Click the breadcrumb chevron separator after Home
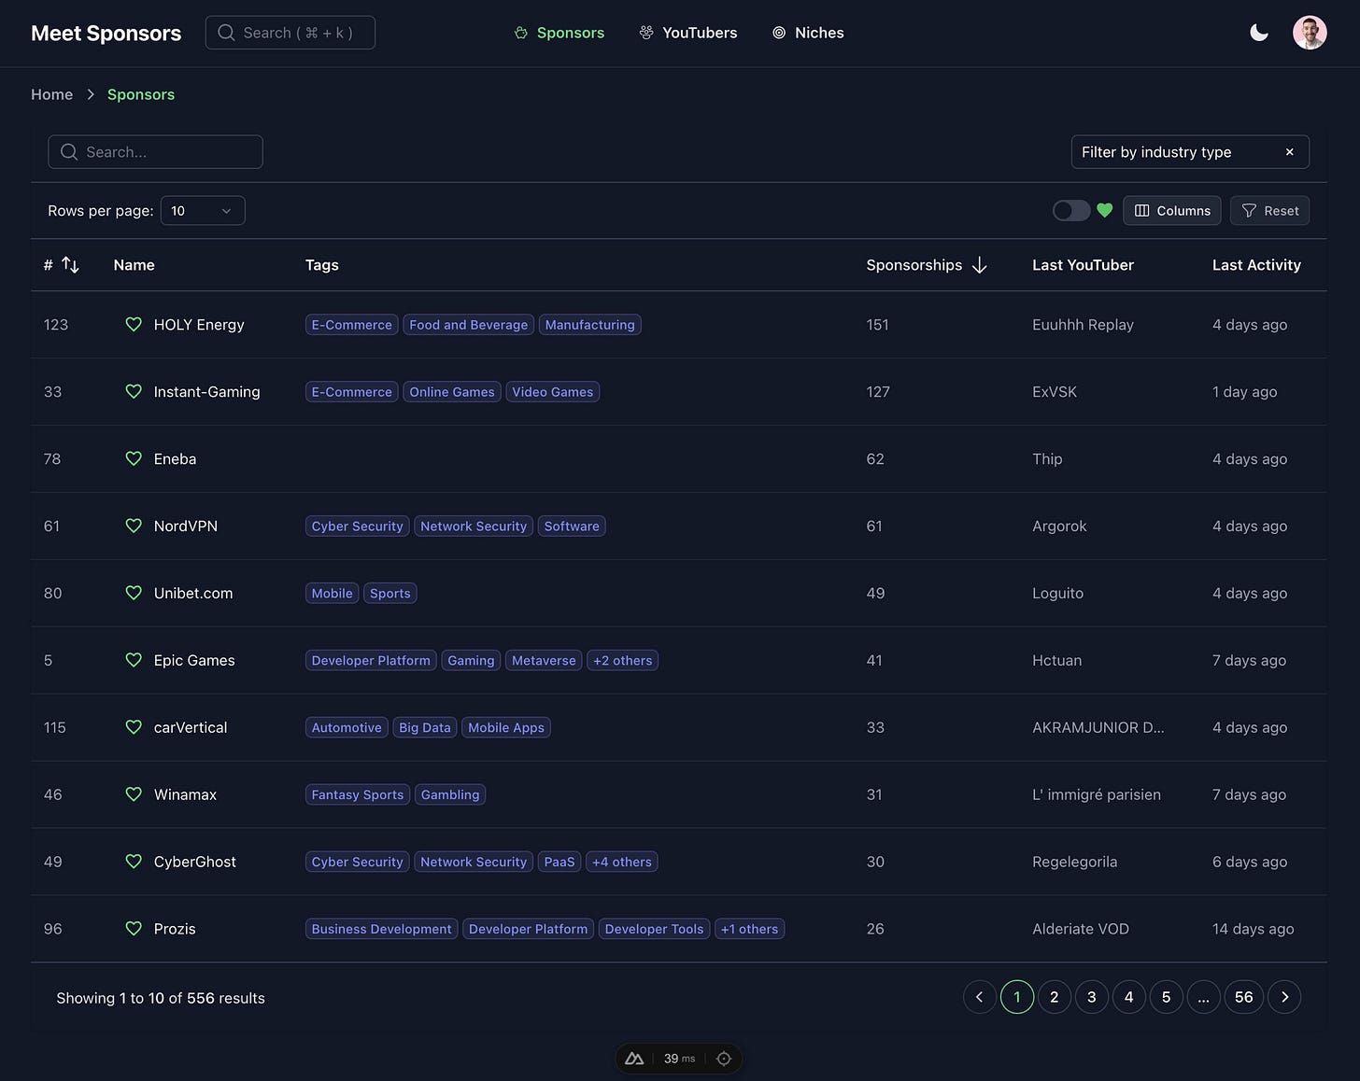1360x1081 pixels. point(91,94)
